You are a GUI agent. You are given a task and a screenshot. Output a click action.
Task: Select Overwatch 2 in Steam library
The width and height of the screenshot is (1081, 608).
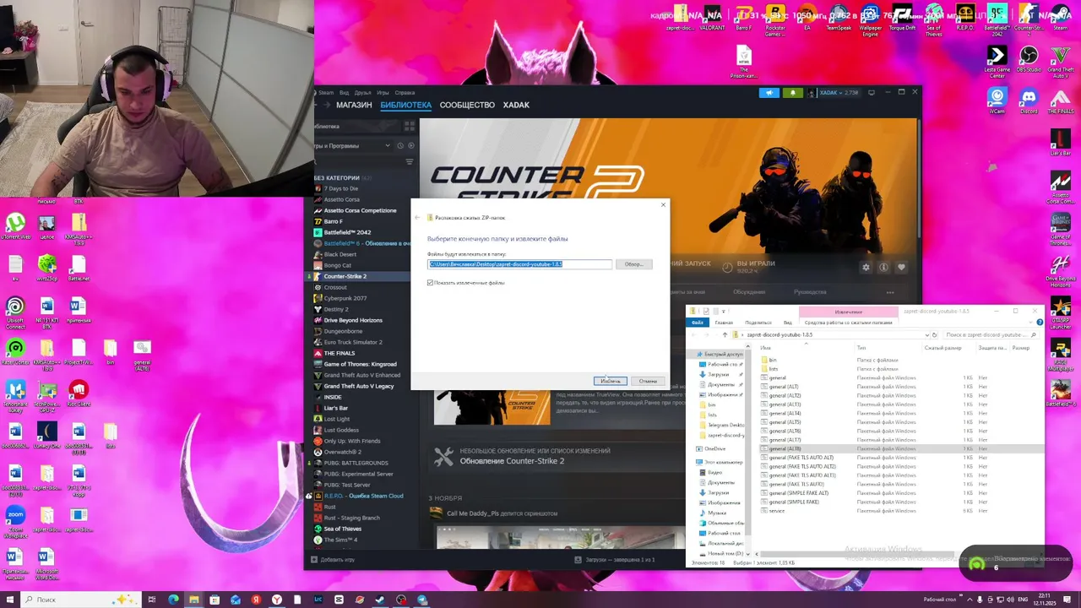(x=343, y=452)
